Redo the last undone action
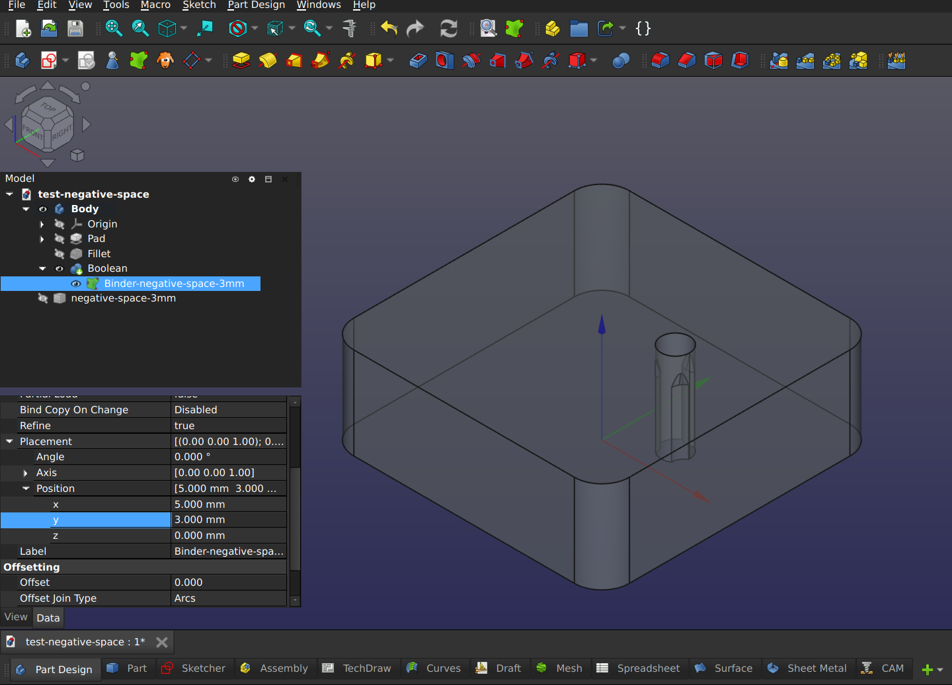The height and width of the screenshot is (685, 952). point(415,28)
